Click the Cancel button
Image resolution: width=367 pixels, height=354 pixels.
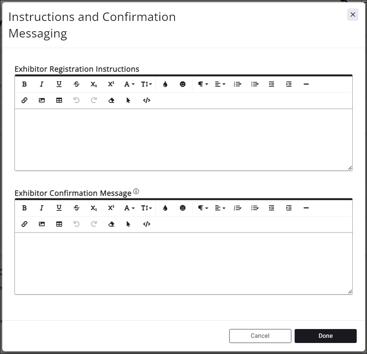[x=260, y=336]
